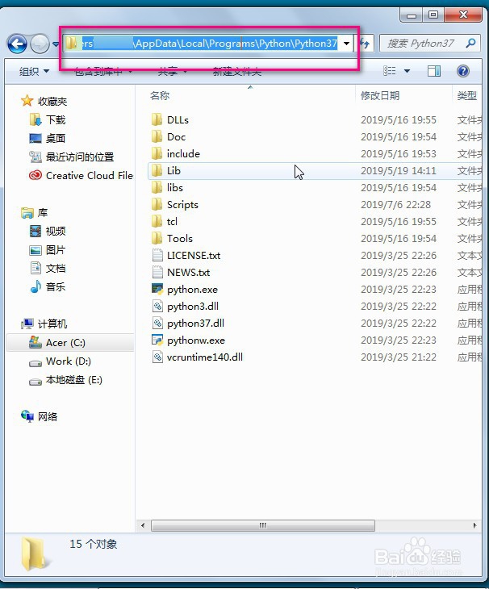489x589 pixels.
Task: Select the DLLs folder icon
Action: 157,120
